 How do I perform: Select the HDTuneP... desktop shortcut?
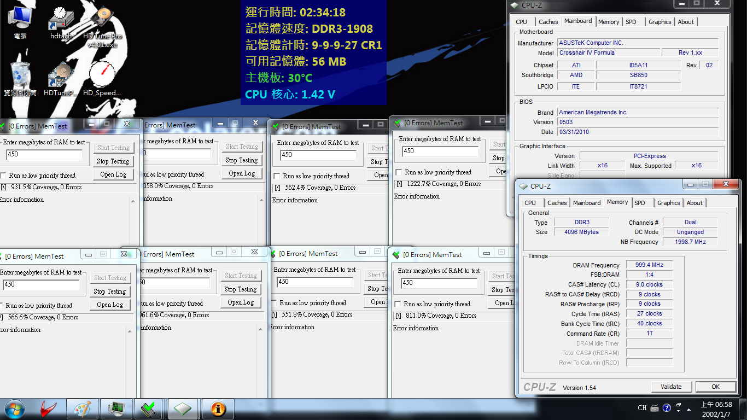click(61, 78)
